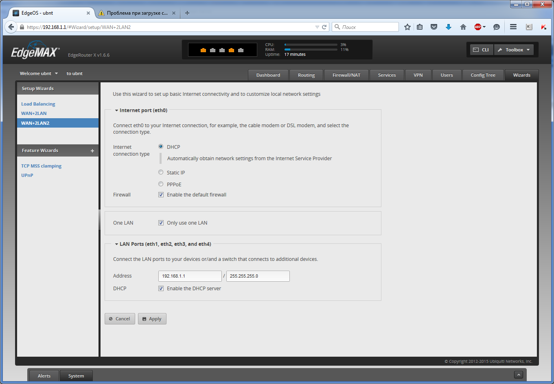Expand Feature Wizards with plus icon

92,151
